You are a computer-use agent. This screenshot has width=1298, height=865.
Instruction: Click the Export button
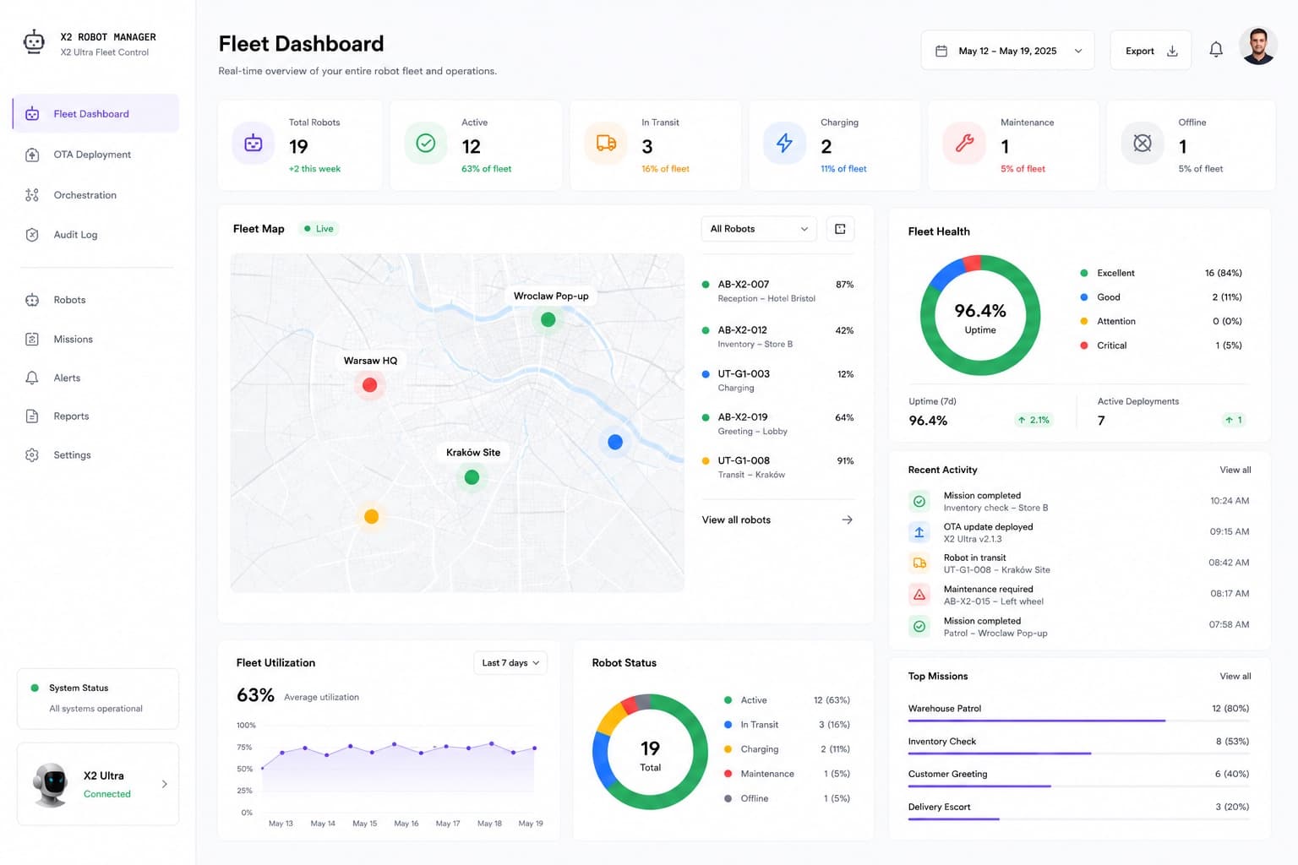(1150, 51)
